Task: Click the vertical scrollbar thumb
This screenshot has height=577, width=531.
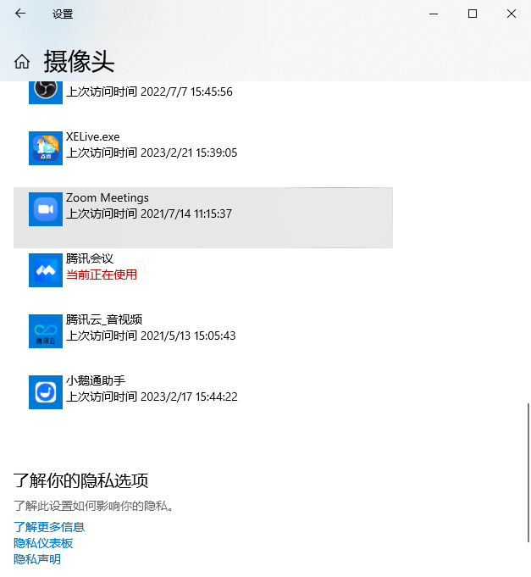Action: pyautogui.click(x=528, y=473)
